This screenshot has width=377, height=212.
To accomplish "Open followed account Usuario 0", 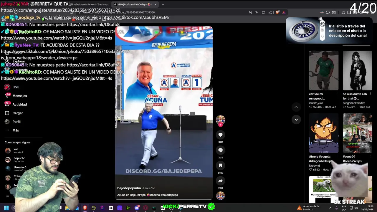I will (x=16, y=169).
